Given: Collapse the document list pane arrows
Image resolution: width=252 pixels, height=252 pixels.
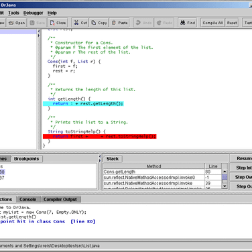Looking at the screenshot, I should pos(39,33).
